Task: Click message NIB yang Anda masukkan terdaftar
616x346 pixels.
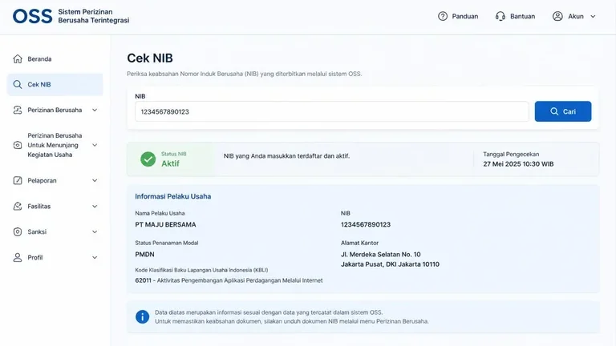Action: (286, 156)
